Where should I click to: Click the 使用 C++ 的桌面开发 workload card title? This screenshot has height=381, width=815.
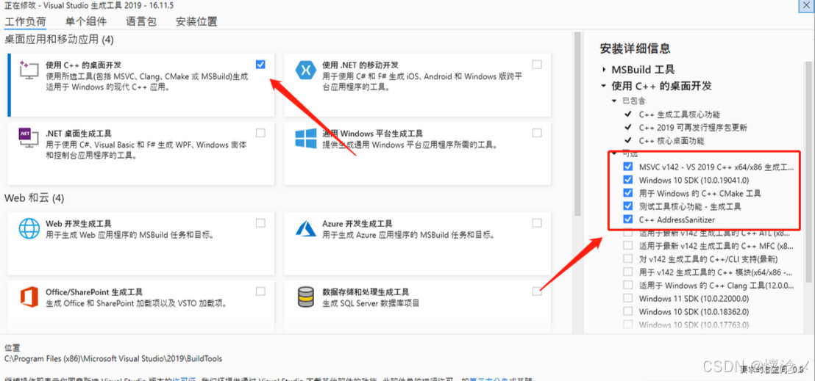(x=84, y=65)
